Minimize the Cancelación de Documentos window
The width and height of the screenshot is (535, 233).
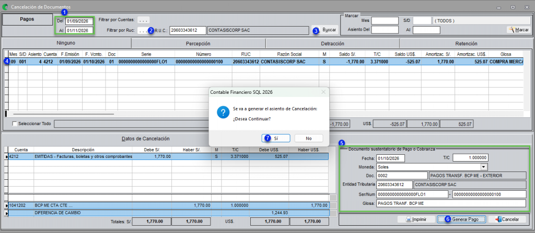pyautogui.click(x=499, y=7)
